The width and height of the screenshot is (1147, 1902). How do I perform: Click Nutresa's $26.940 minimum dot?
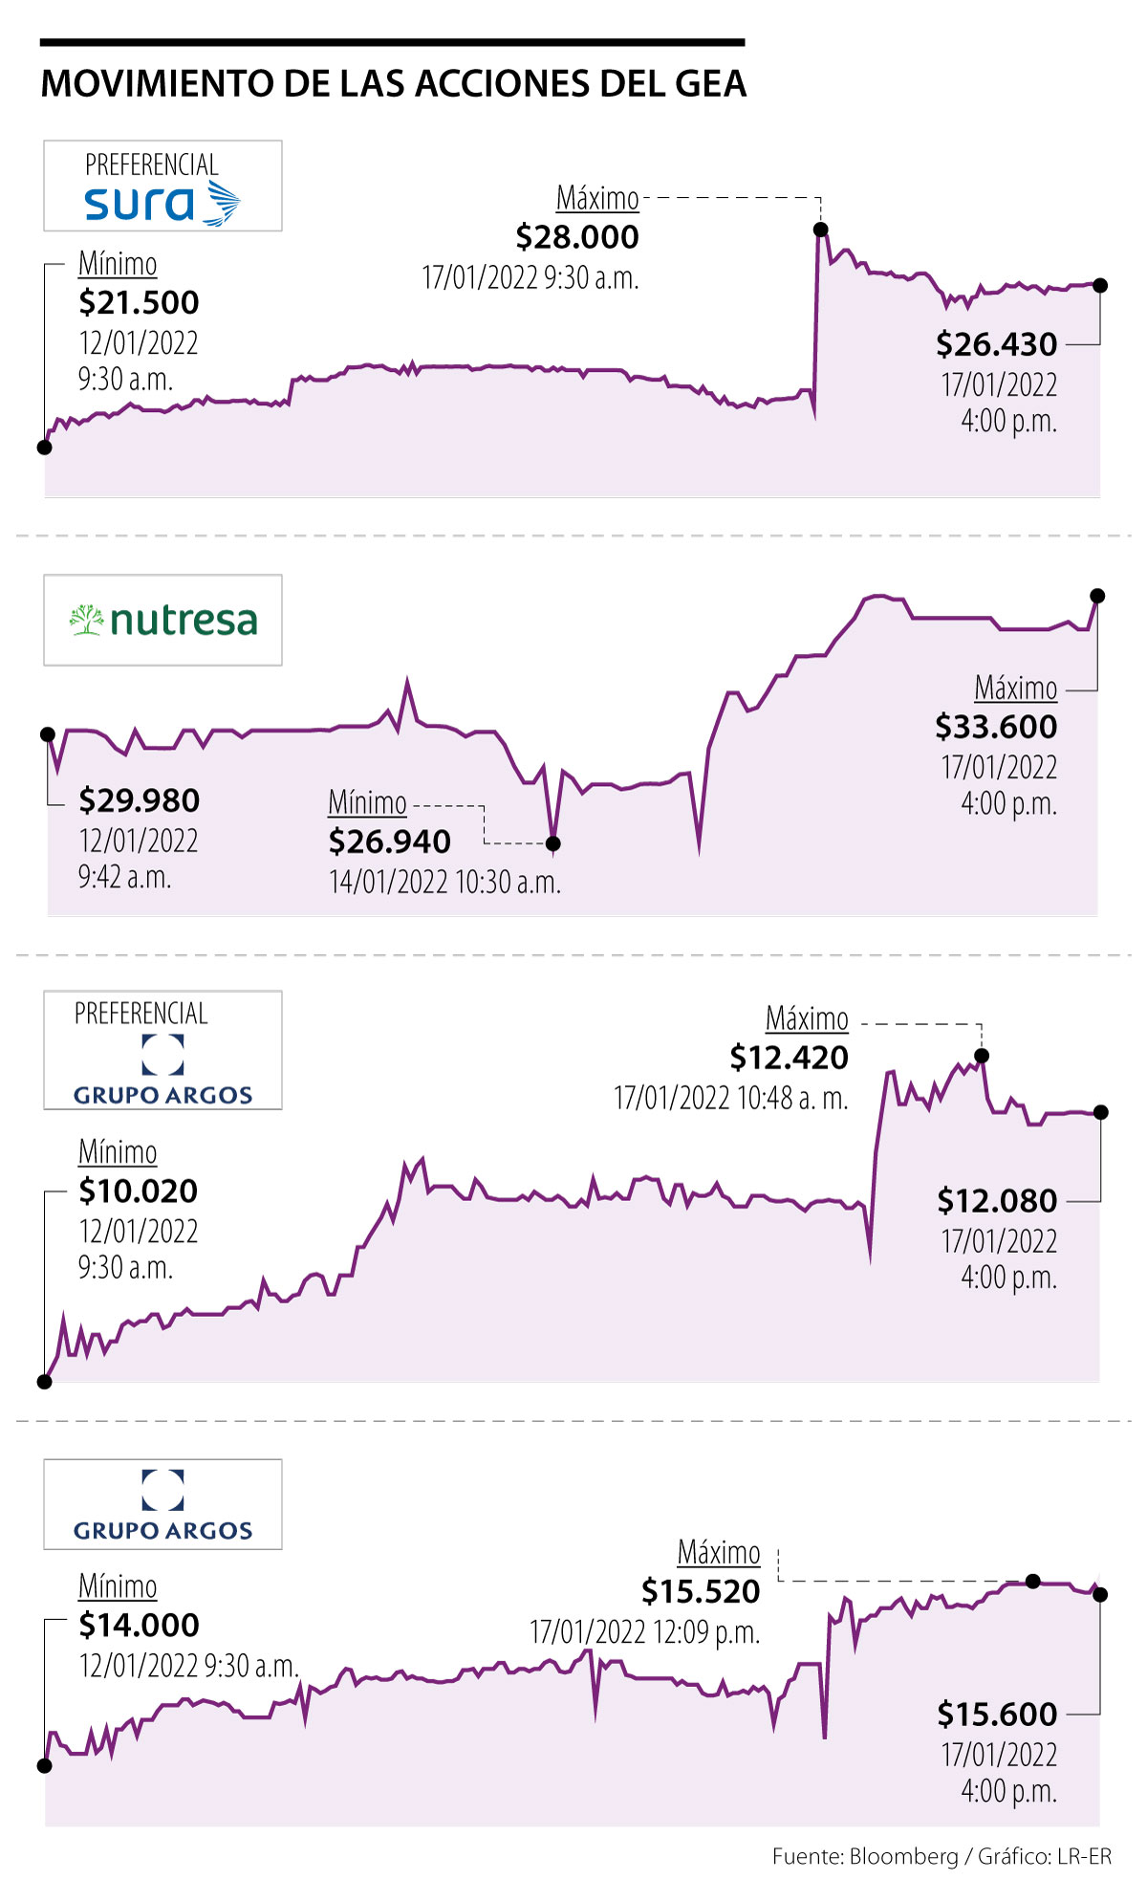click(x=552, y=843)
